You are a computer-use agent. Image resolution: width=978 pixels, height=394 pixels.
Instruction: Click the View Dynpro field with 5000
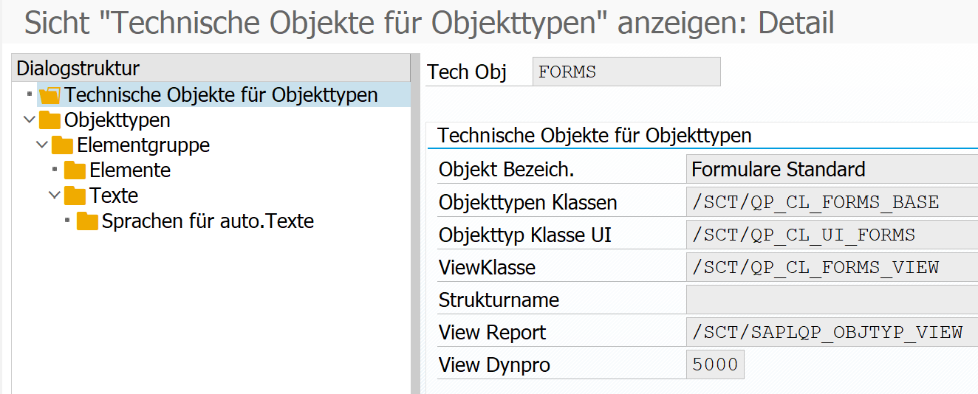pos(715,364)
